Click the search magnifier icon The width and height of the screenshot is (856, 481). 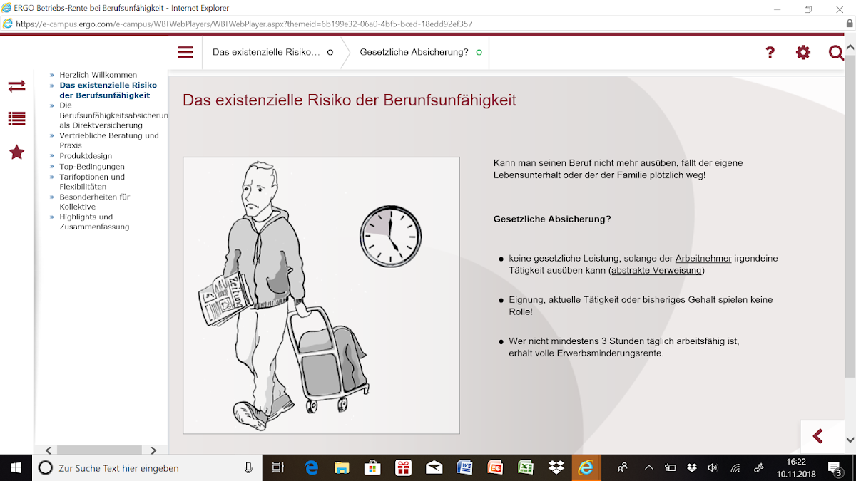[836, 52]
